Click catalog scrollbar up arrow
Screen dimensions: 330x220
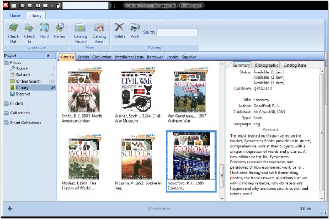[222, 64]
